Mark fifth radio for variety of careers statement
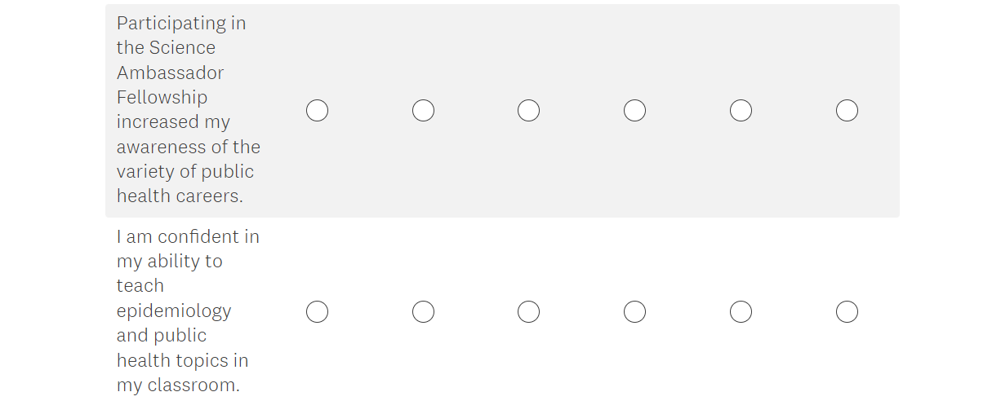 pos(741,111)
